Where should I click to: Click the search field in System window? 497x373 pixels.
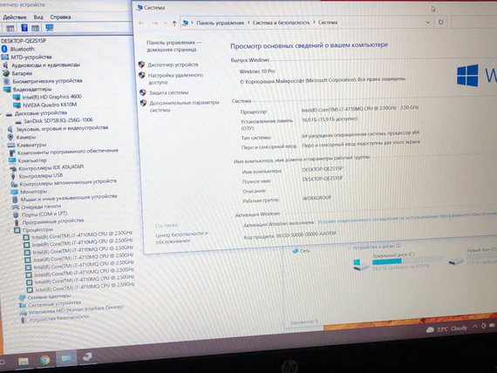(473, 22)
